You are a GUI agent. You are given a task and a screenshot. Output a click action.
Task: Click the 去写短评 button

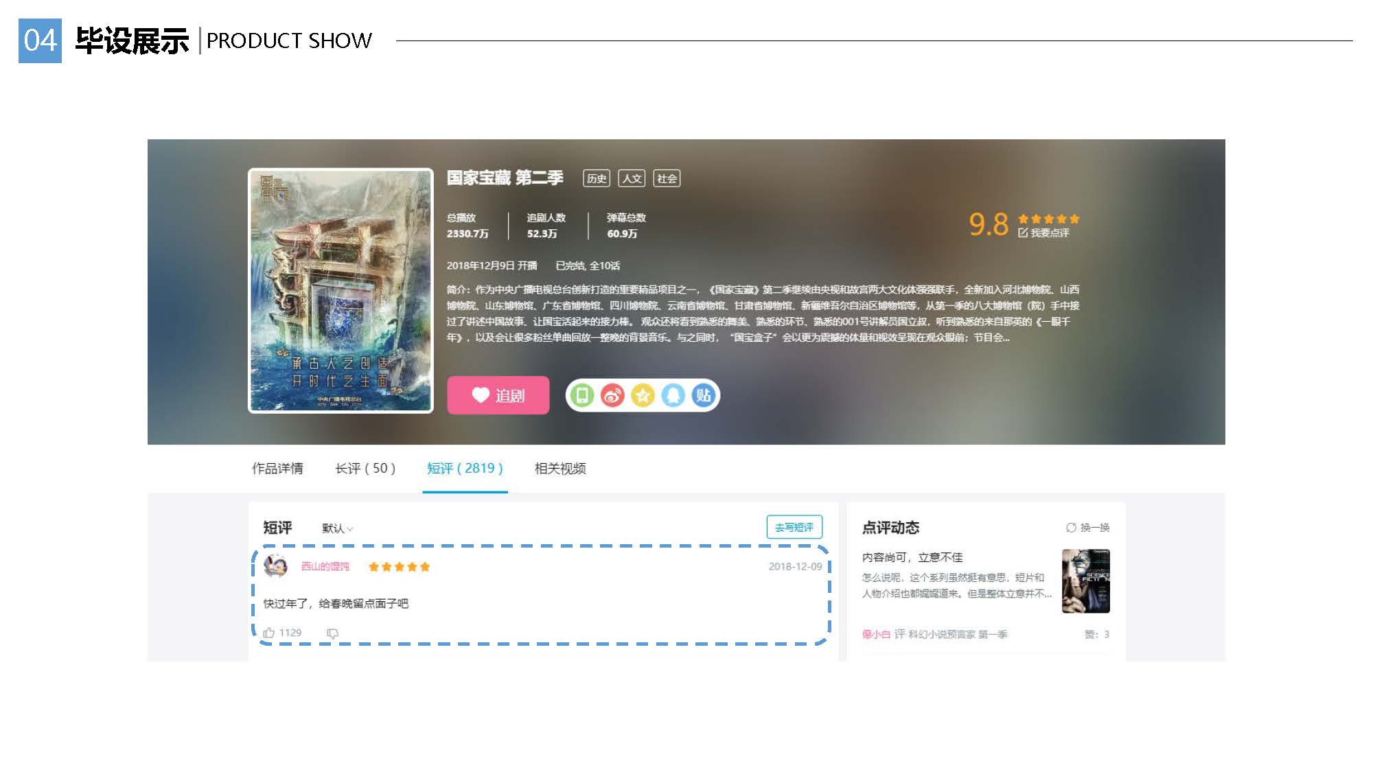pyautogui.click(x=794, y=527)
